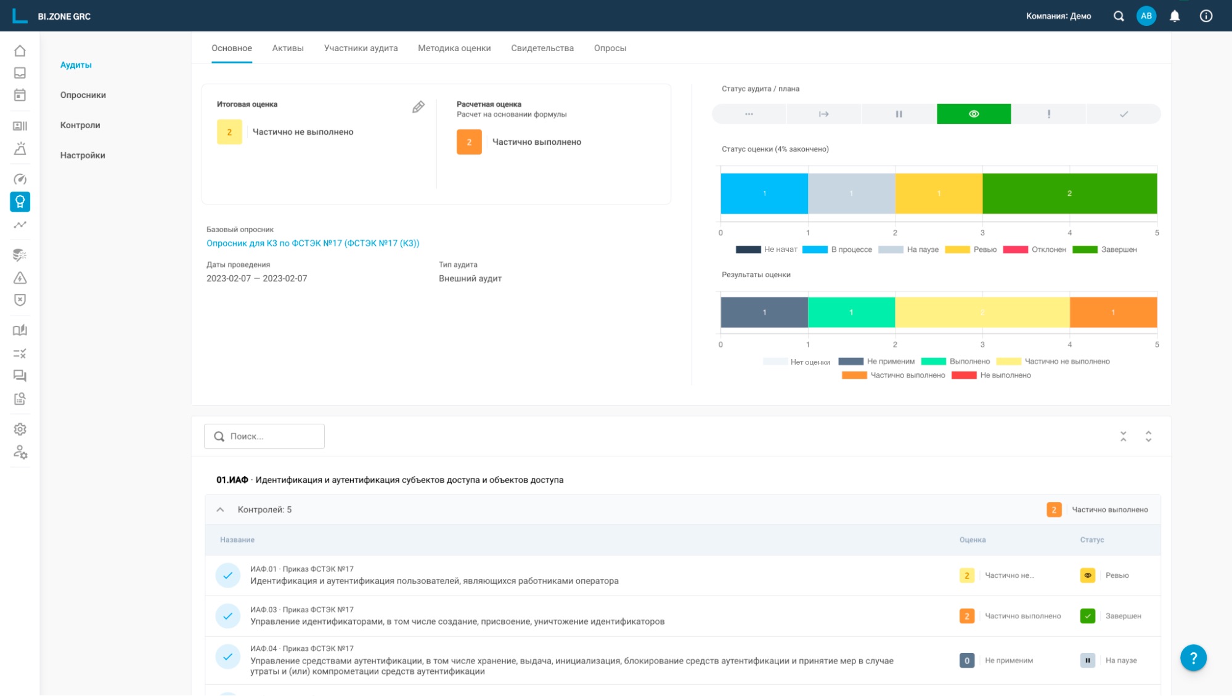Viewport: 1232px width, 696px height.
Task: Set audit status to completed checkmark step
Action: pos(1124,114)
